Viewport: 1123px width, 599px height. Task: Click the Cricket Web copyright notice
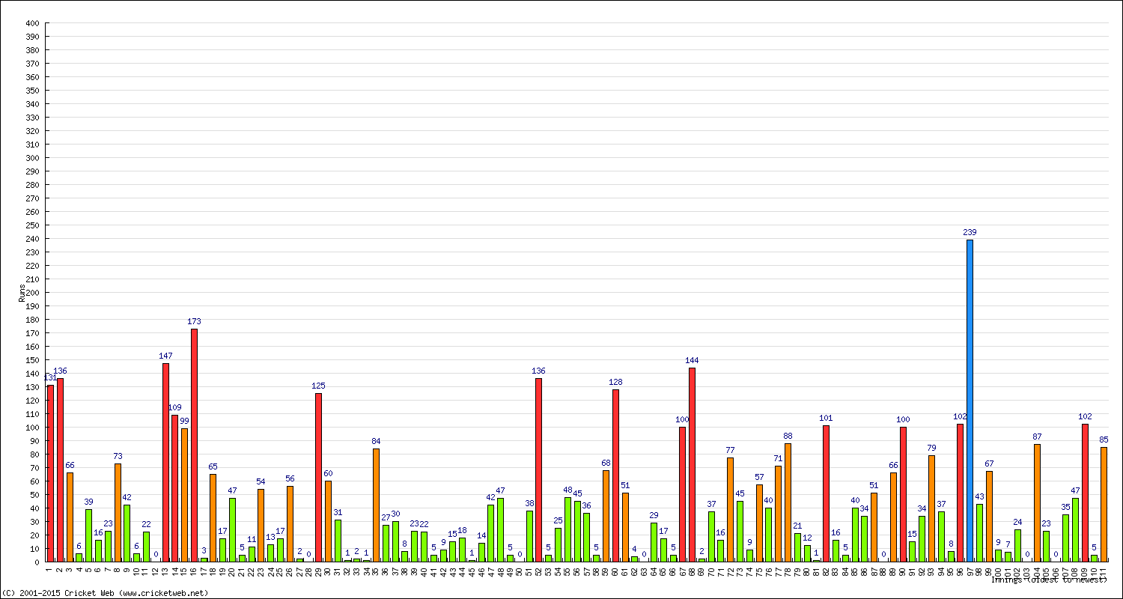[106, 593]
